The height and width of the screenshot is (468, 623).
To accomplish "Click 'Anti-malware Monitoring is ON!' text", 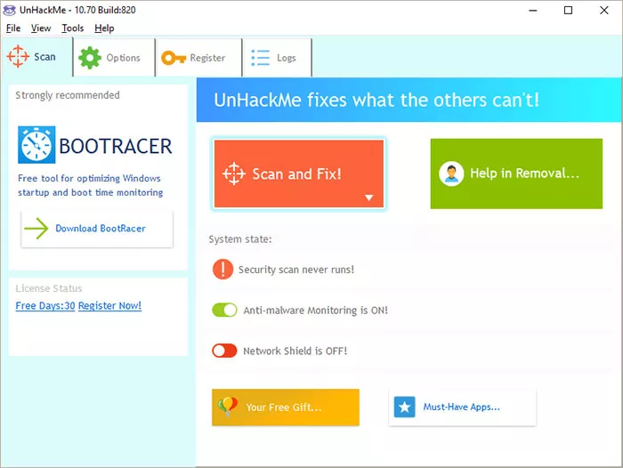I will [x=315, y=311].
